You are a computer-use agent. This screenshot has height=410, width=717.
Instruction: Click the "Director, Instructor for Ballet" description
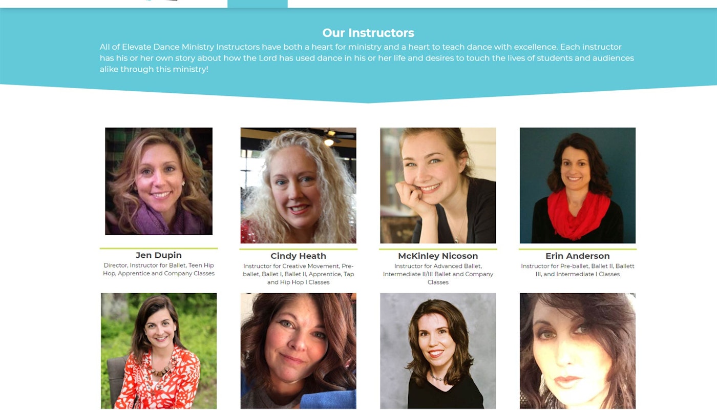[159, 270]
